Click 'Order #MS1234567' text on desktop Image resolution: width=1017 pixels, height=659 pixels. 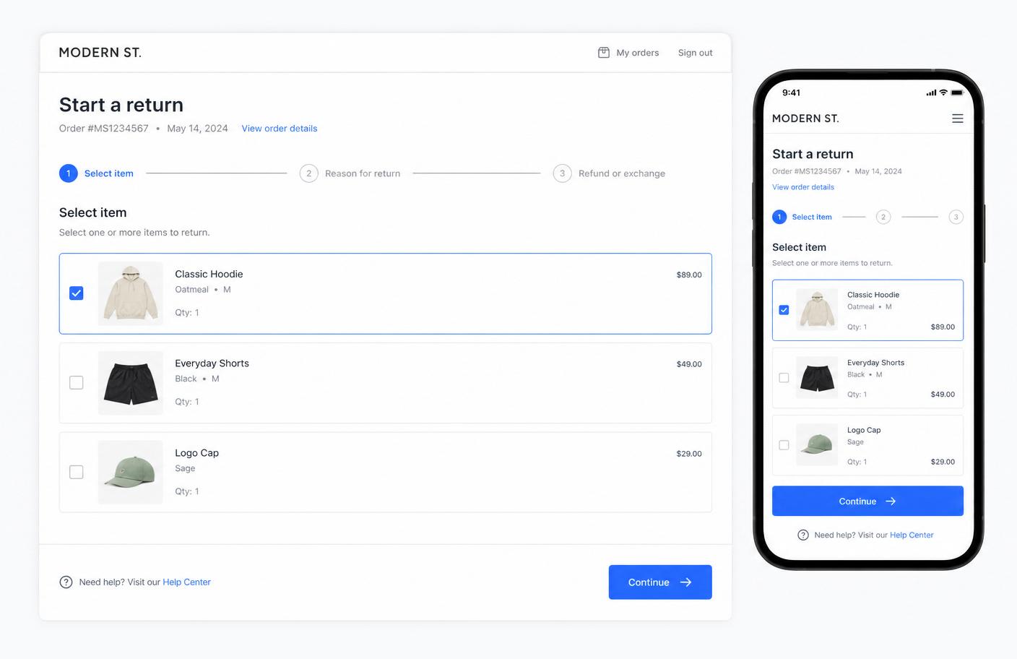click(103, 129)
